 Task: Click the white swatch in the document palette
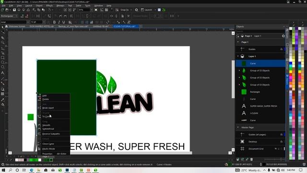tap(40, 160)
